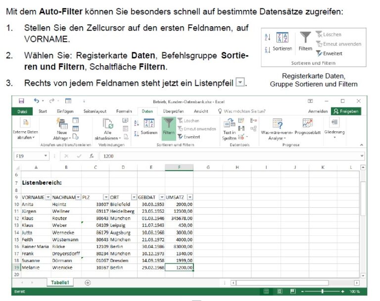Open the NACHNAME filter dropdown arrow
The width and height of the screenshot is (380, 301).
[78, 197]
